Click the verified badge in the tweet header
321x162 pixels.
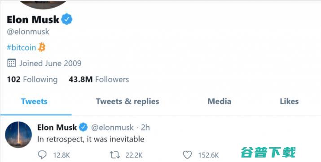coord(84,127)
